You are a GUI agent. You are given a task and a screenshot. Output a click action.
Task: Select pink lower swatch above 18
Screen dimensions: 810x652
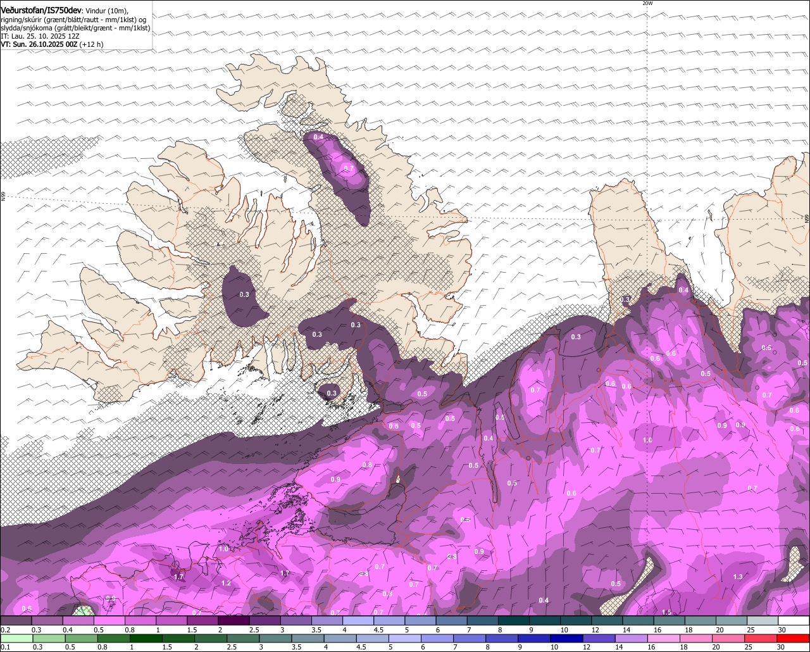tap(697, 638)
